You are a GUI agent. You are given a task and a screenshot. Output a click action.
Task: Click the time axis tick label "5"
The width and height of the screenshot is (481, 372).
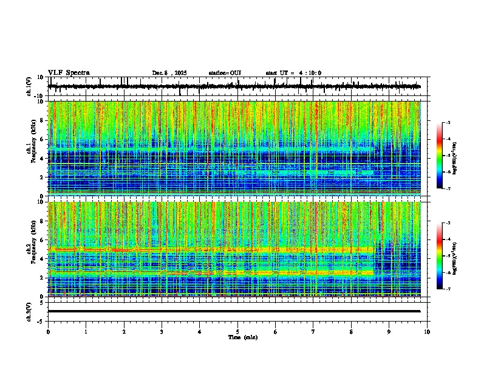237,332
